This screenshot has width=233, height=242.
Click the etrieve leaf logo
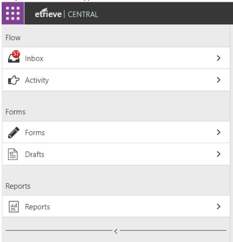[48, 13]
